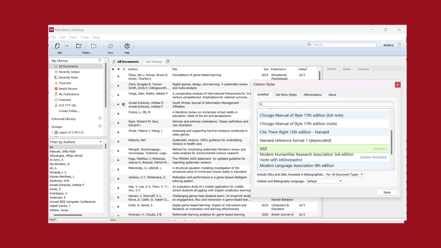Toggle read dot for Page, Matthew J row
This screenshot has width=441, height=248.
118,160
